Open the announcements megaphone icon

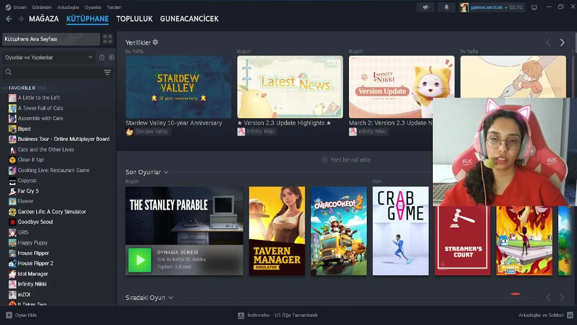(426, 7)
